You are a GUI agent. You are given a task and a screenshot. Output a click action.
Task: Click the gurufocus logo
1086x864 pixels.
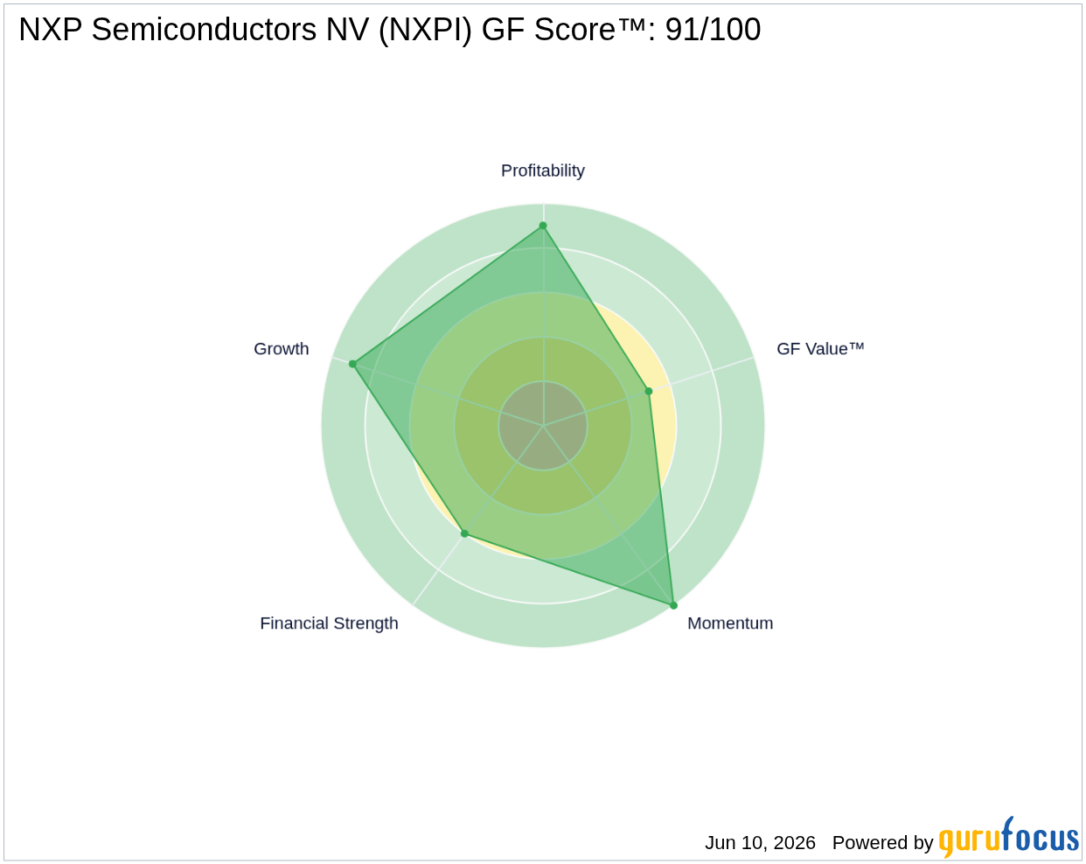(x=1009, y=838)
